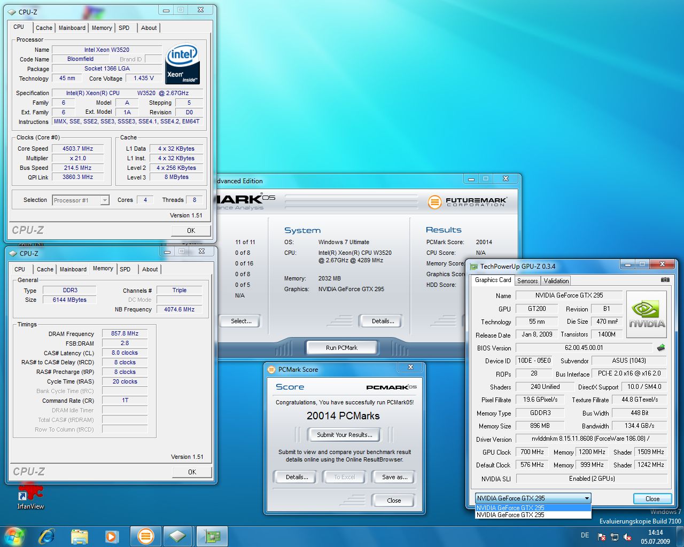Image resolution: width=684 pixels, height=547 pixels.
Task: Open the Processor #1 selection dropdown
Action: 81,200
